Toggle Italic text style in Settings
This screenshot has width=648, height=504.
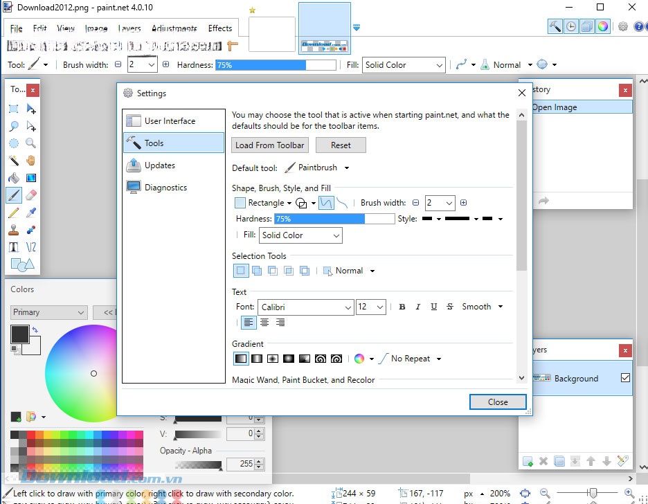[418, 307]
